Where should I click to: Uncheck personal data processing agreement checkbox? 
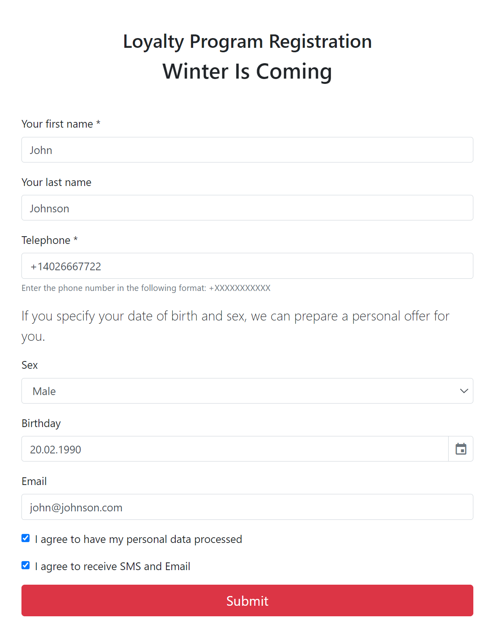pyautogui.click(x=26, y=538)
